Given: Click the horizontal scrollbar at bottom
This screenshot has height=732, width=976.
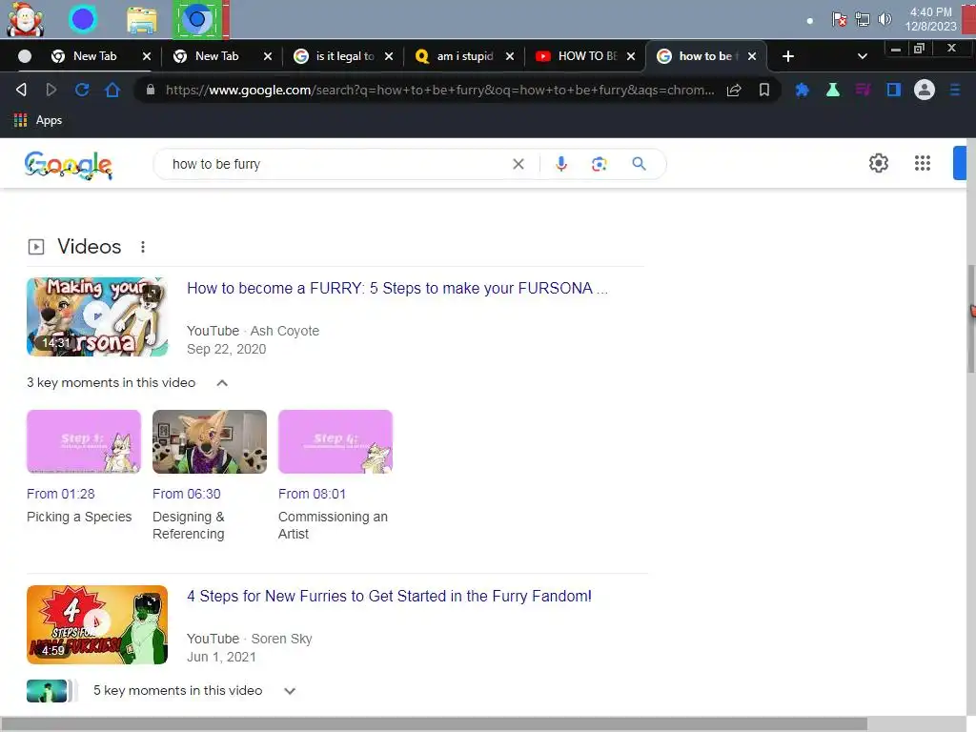Looking at the screenshot, I should [434, 724].
